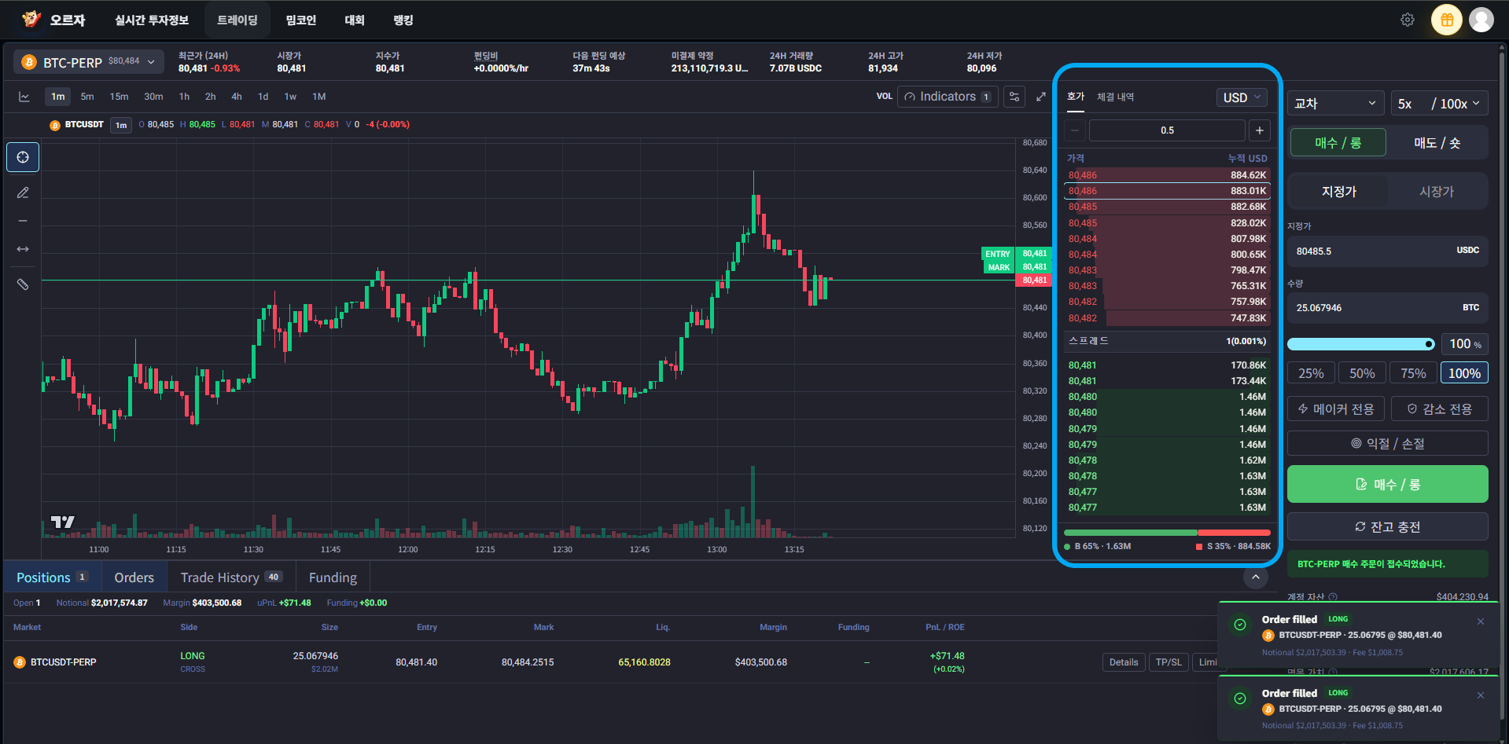
Task: Open settings gear in top bar
Action: 1408,20
